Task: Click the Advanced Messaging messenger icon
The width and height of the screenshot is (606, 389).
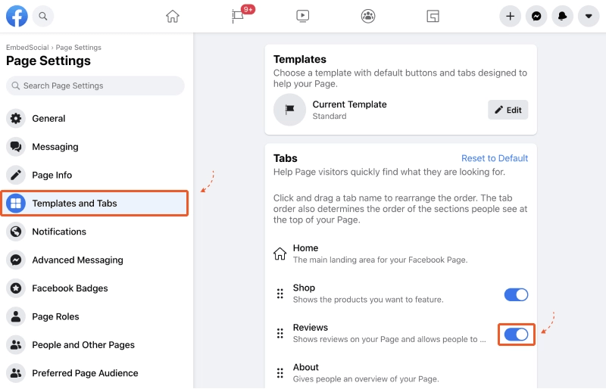Action: coord(16,260)
